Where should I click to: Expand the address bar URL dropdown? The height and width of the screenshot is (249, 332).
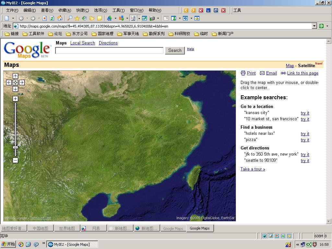(x=314, y=26)
